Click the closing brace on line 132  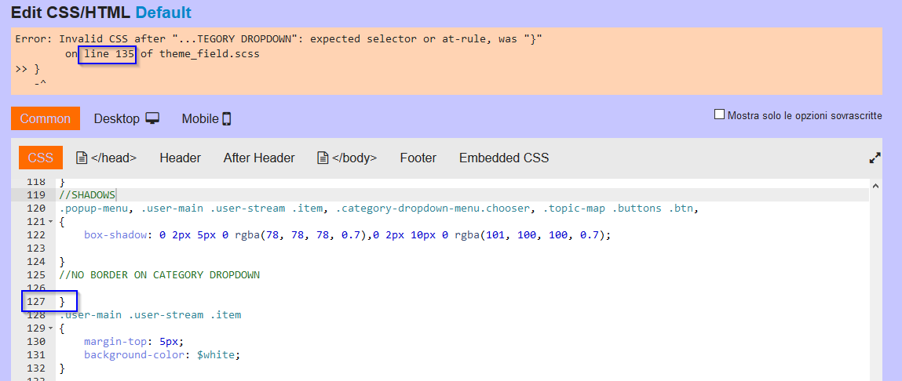[62, 368]
